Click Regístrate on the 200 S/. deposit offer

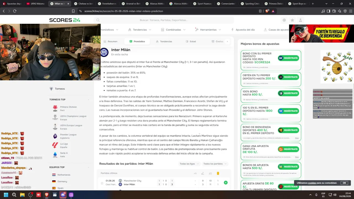pyautogui.click(x=288, y=77)
